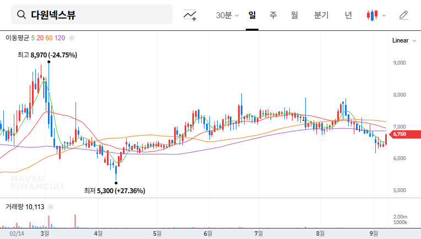Image resolution: width=421 pixels, height=239 pixels.
Task: Click the 20-day moving average label
Action: (x=40, y=38)
